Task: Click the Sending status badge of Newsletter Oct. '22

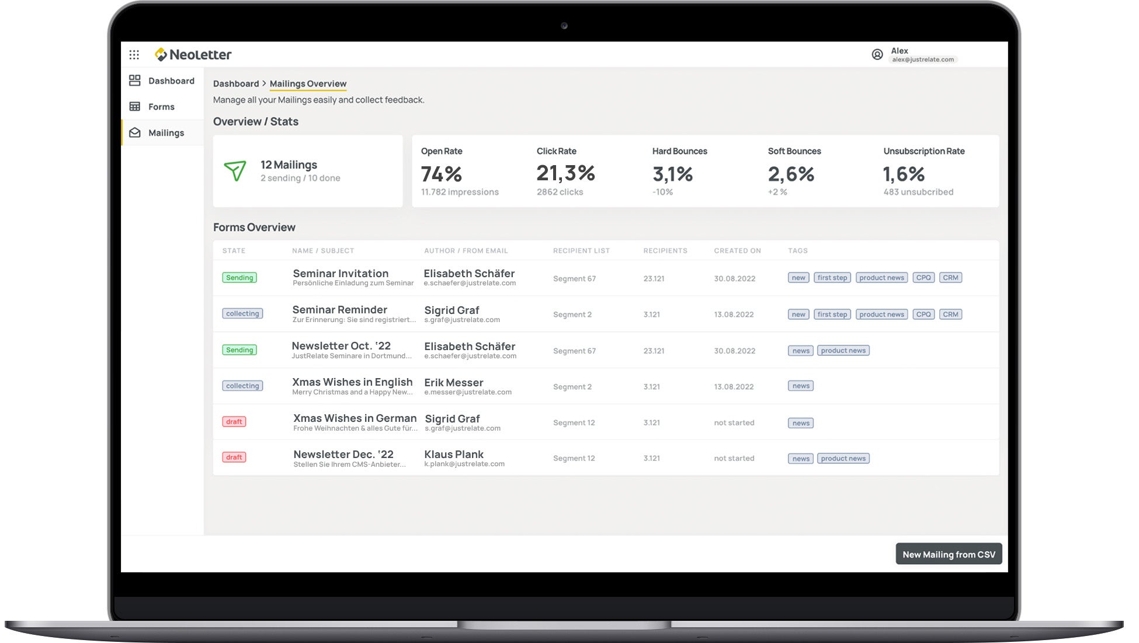Action: pos(239,350)
